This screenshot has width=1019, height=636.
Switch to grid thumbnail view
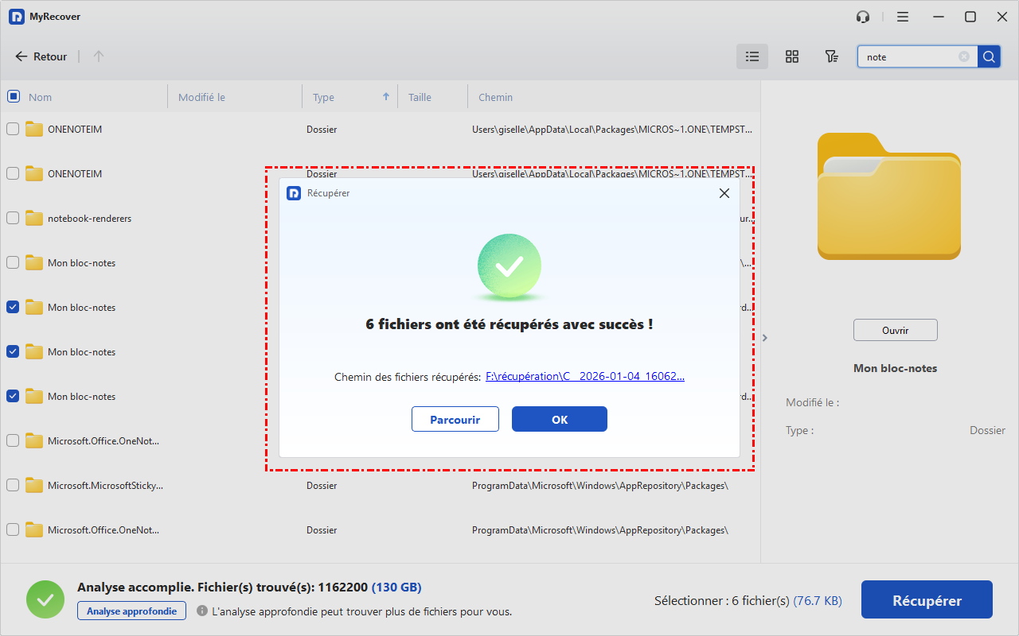[x=791, y=56]
